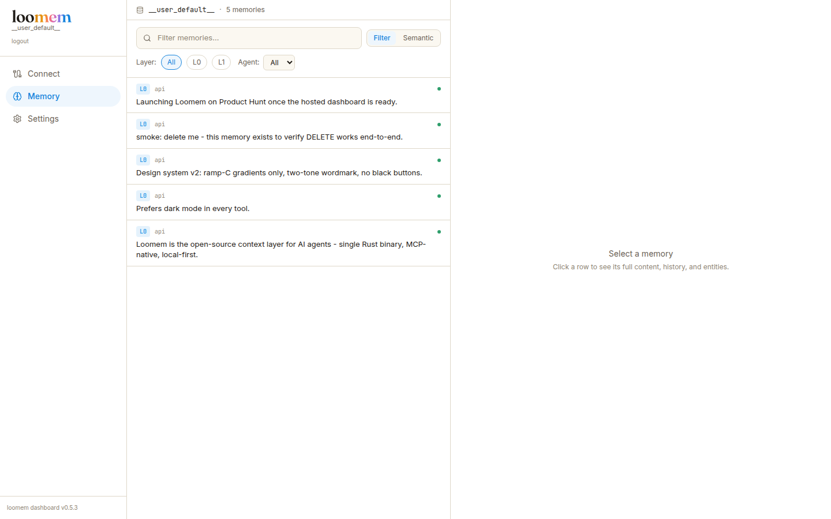Click the Filter memories search field
The height and width of the screenshot is (519, 831).
pos(249,38)
